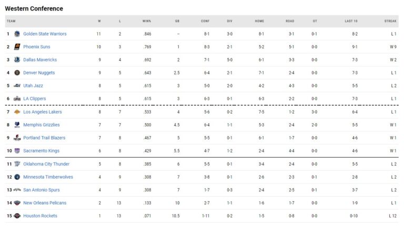Click the STREAK column header

point(390,21)
